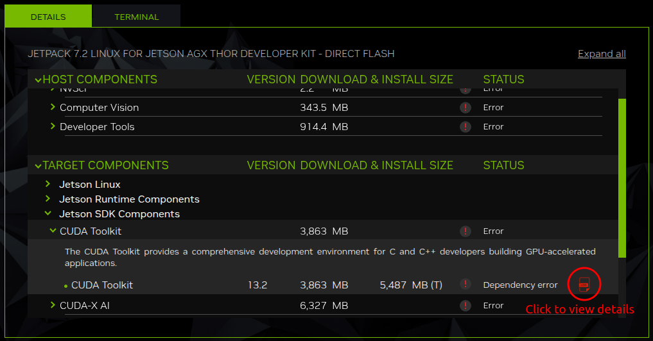Click the JetPack 7.2 Linux title text

[x=211, y=54]
